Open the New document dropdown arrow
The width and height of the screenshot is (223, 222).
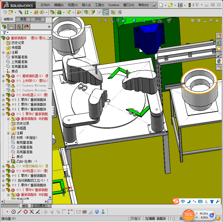click(166, 5)
